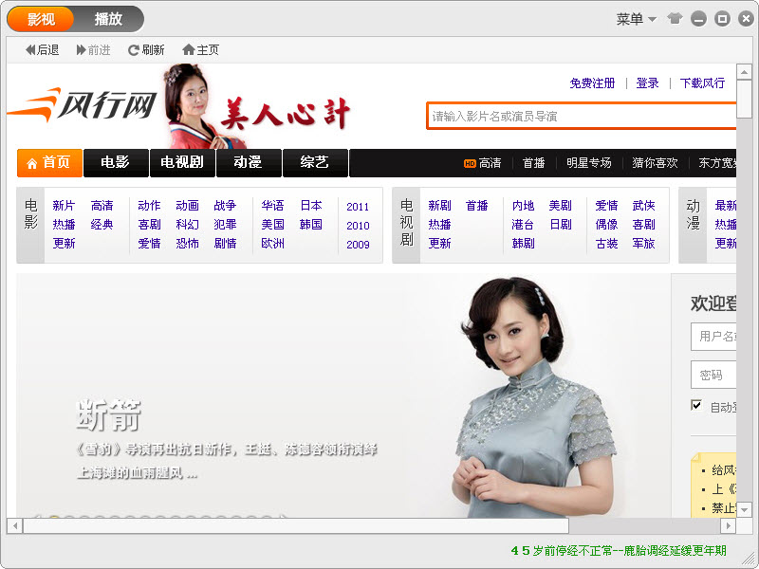Click the 战争 movie genre link
Viewport: 759px width, 569px height.
pos(225,206)
